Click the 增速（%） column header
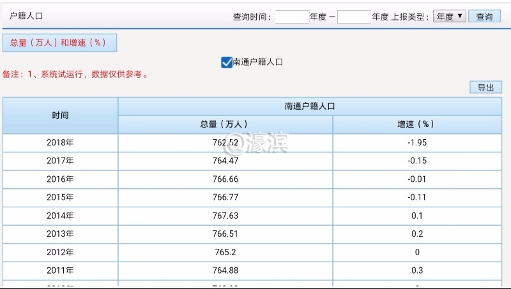Image resolution: width=511 pixels, height=289 pixels. pos(416,124)
